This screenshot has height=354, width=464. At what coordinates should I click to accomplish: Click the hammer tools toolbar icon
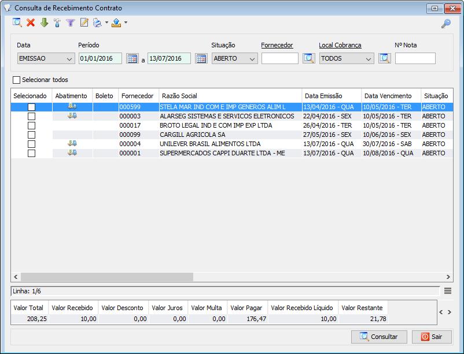pyautogui.click(x=57, y=23)
